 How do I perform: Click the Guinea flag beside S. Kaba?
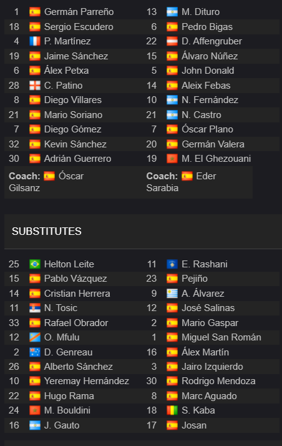[172, 410]
